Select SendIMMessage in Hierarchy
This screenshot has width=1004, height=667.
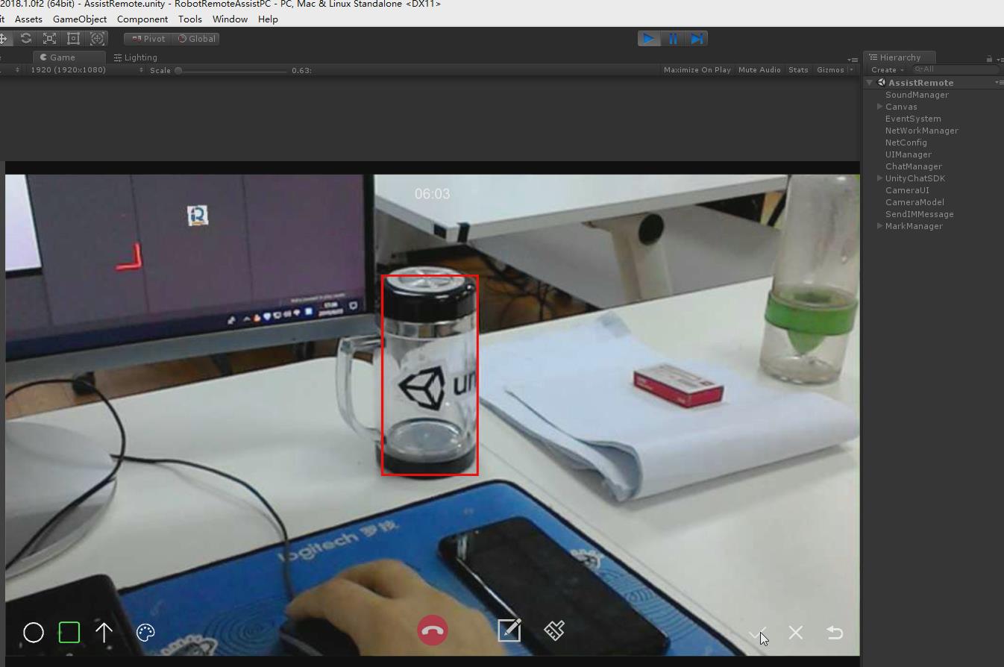919,214
